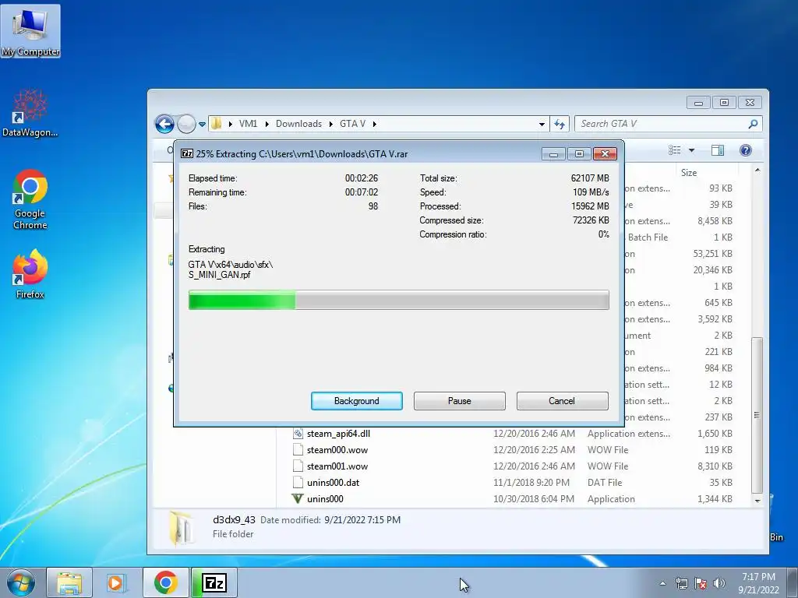Open My Computer desktop icon
Viewport: 798px width, 598px height.
pyautogui.click(x=30, y=31)
